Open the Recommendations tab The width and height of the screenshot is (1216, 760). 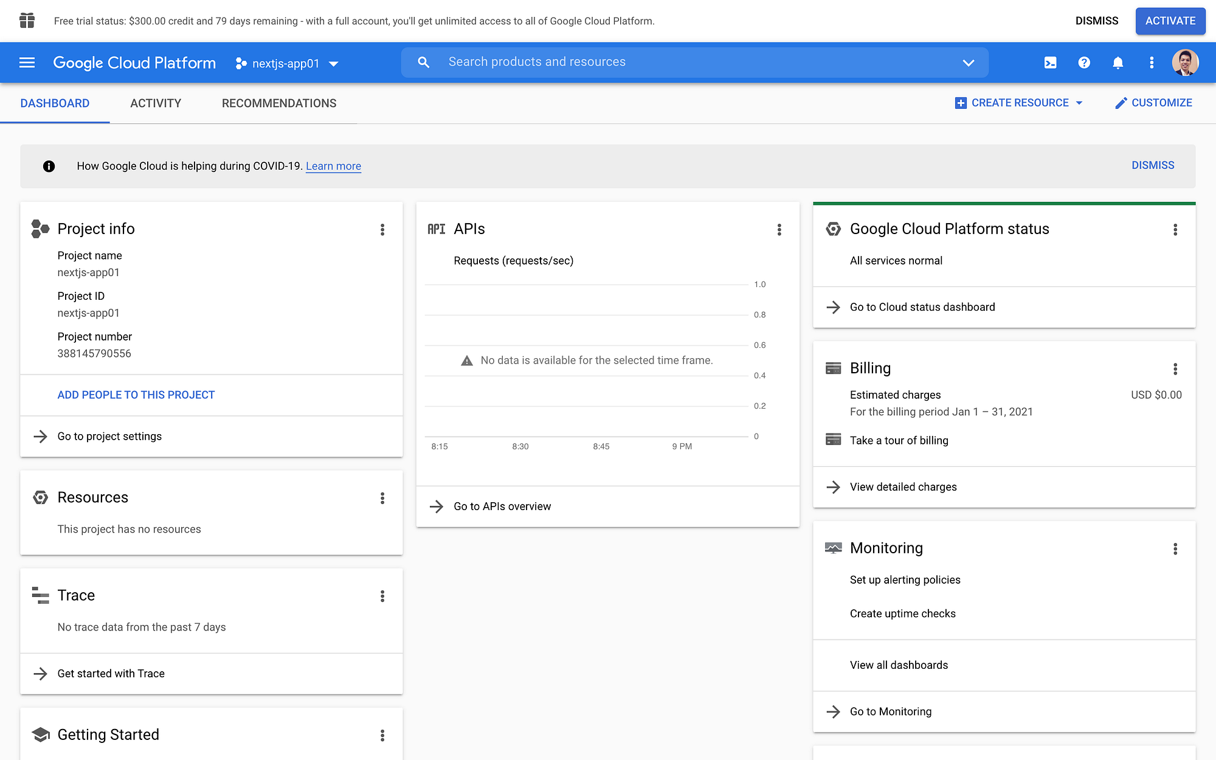[278, 103]
